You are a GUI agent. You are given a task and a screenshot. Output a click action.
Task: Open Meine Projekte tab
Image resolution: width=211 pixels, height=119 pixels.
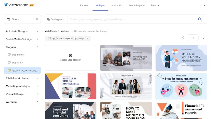pos(137,5)
